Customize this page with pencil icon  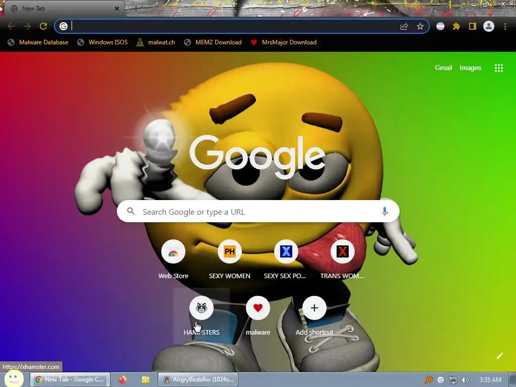pyautogui.click(x=499, y=356)
